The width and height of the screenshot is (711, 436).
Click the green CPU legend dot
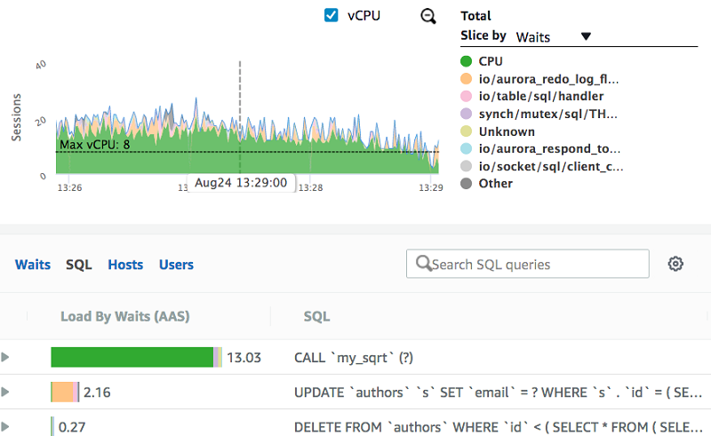point(466,61)
